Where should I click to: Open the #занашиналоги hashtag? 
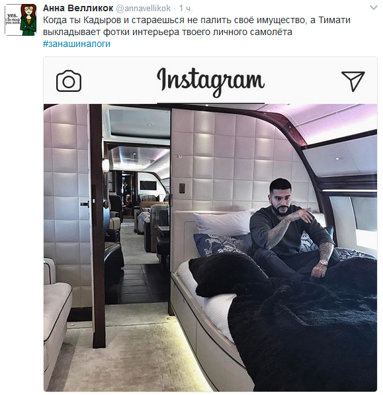click(77, 44)
